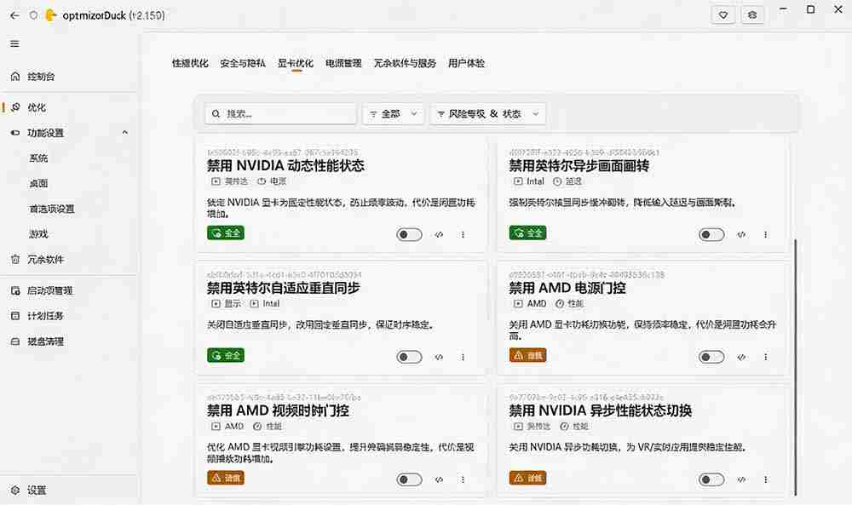This screenshot has height=505, width=852.
Task: Open more options for 禁用英特尔自适应垂直同步
Action: 463,358
